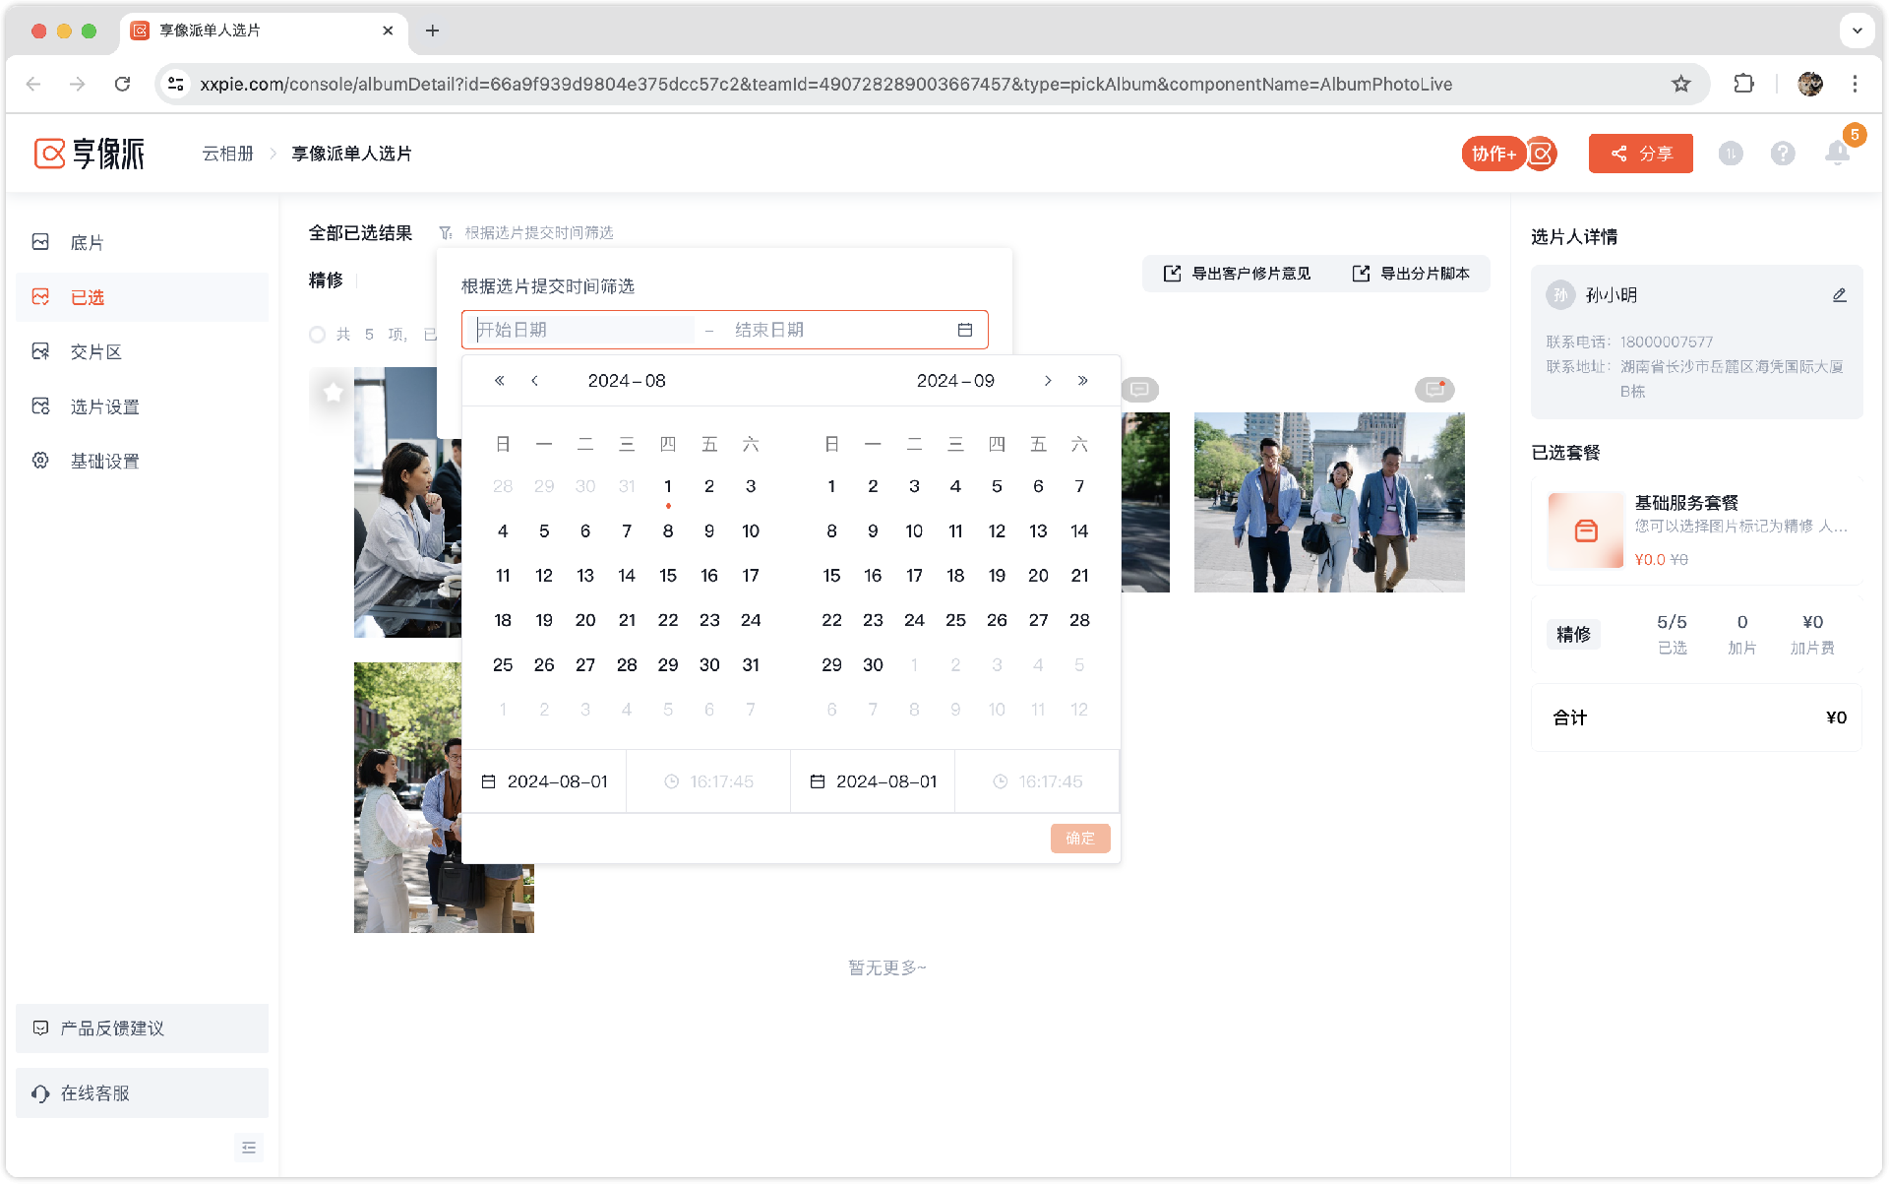Image resolution: width=1889 pixels, height=1184 pixels.
Task: Open the help question mark icon
Action: coord(1782,154)
